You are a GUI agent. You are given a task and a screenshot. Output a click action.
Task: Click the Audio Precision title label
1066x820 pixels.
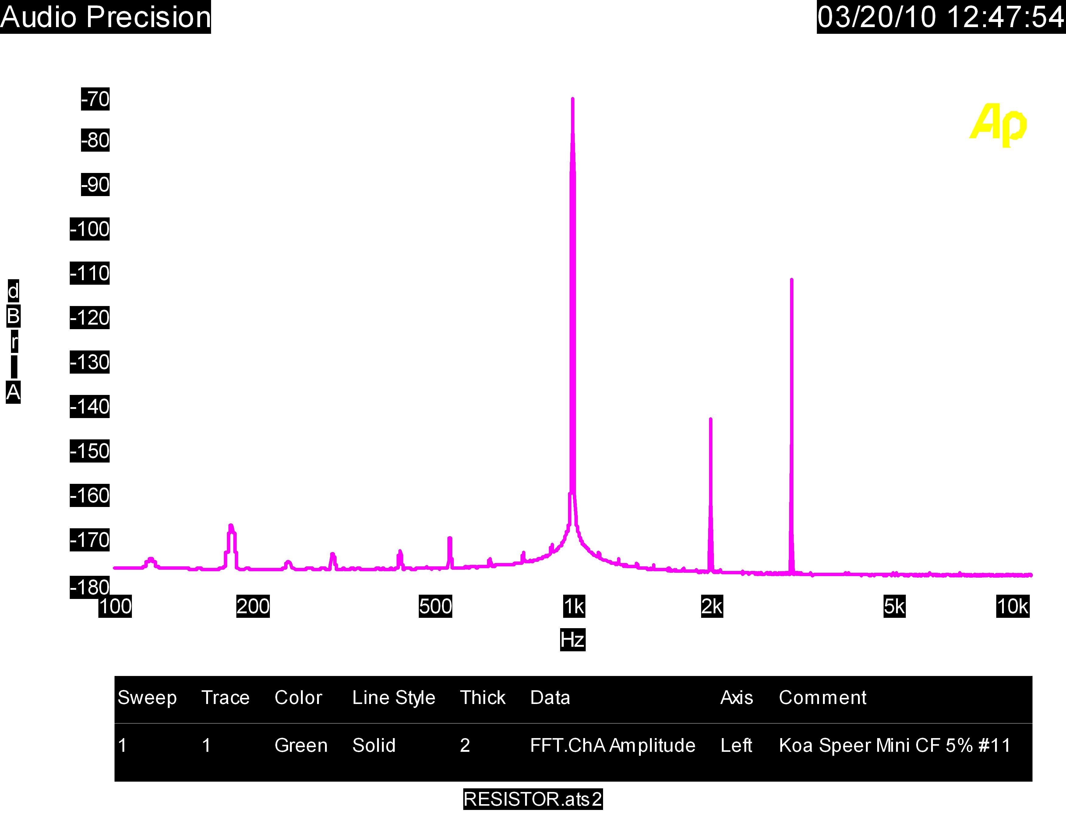coord(105,17)
